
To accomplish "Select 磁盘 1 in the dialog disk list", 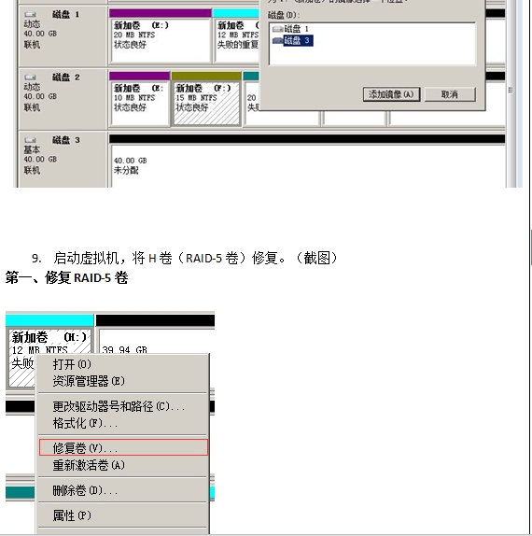I will coord(296,29).
